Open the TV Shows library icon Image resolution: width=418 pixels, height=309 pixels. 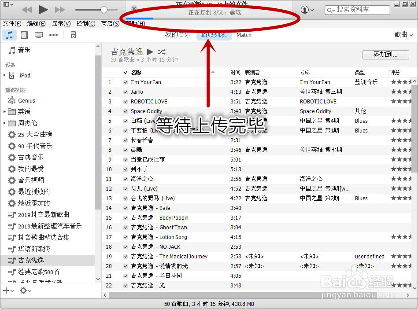tap(39, 35)
